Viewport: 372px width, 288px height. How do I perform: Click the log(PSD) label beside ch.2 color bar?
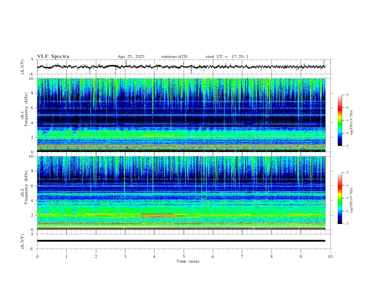click(x=351, y=200)
